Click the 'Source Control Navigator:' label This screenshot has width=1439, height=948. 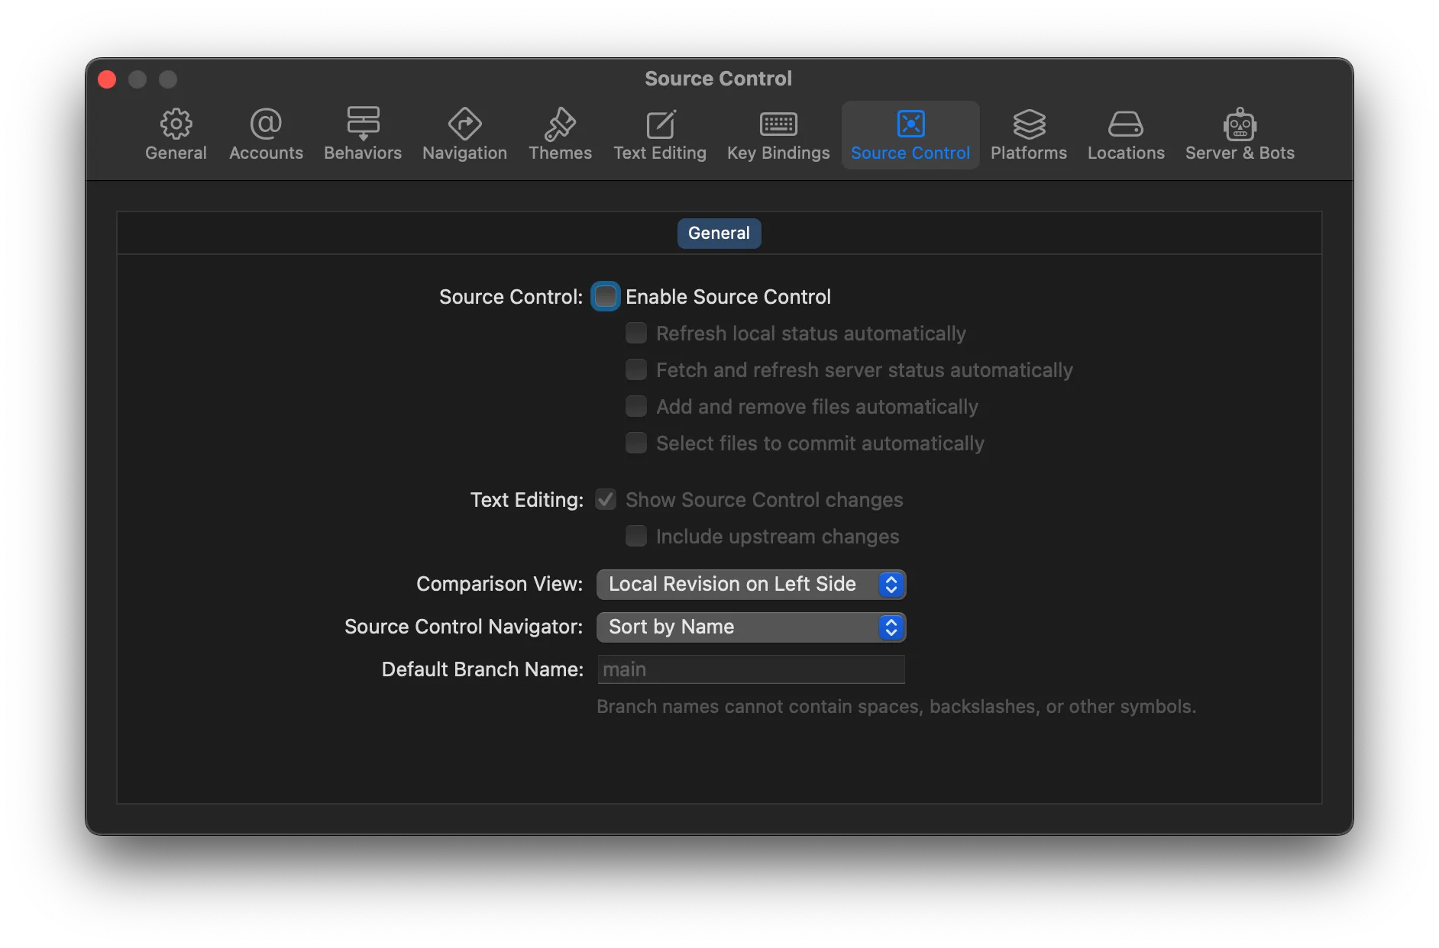click(464, 627)
